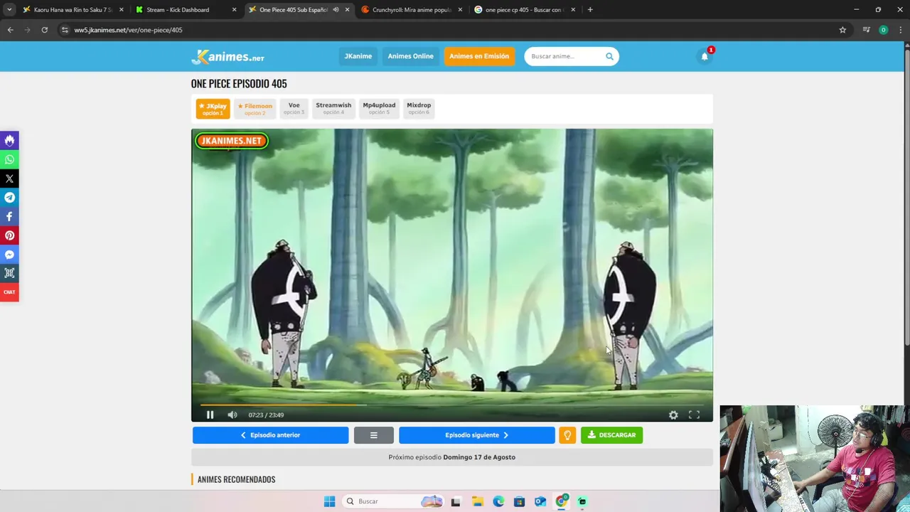Open video player settings gear
This screenshot has width=910, height=512.
673,415
